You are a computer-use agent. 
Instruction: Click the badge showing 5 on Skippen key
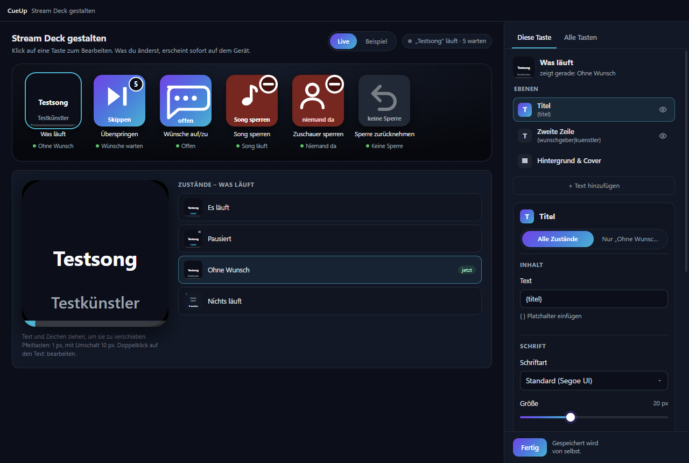click(136, 84)
